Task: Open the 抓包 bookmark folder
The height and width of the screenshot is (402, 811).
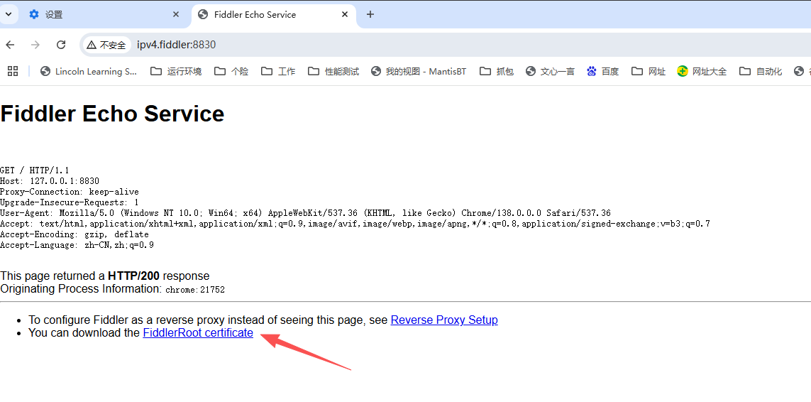Action: 497,72
